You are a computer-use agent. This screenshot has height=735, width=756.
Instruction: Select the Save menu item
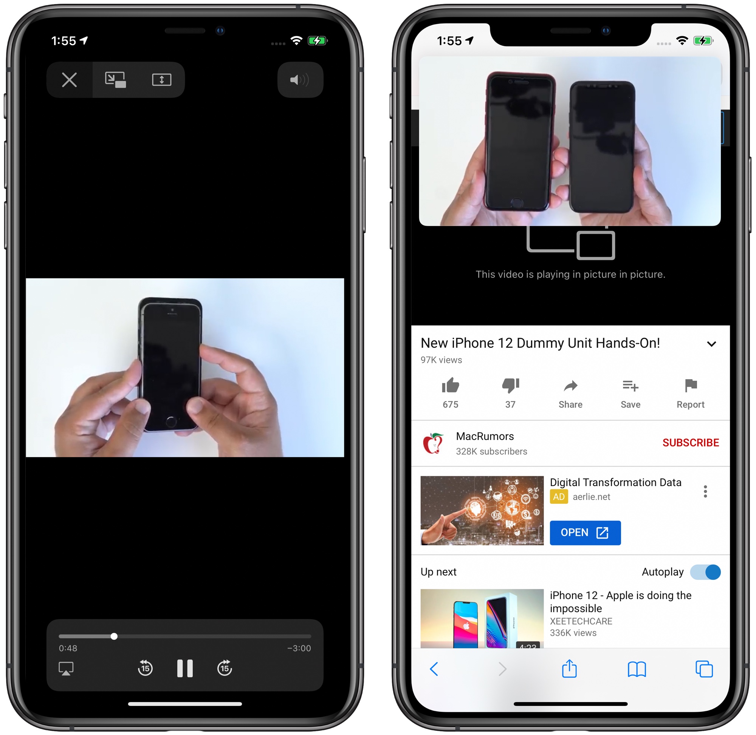(631, 394)
